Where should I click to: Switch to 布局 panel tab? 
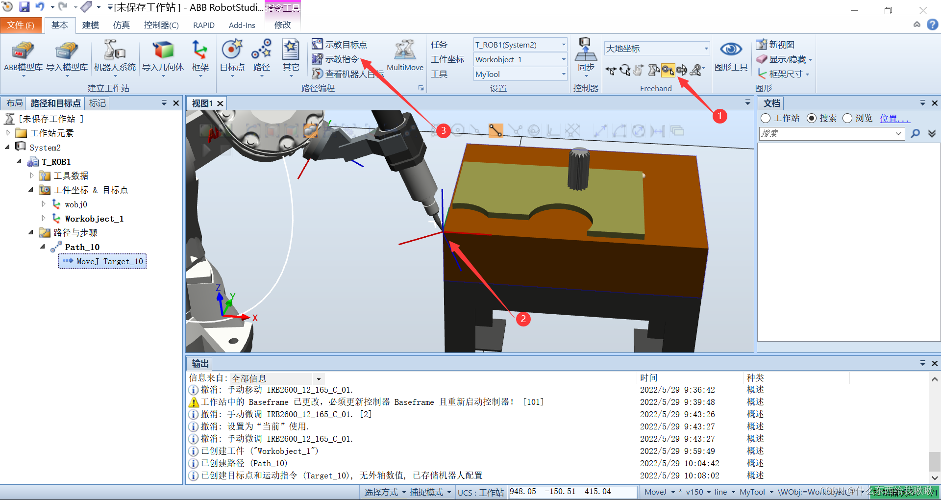pyautogui.click(x=15, y=103)
